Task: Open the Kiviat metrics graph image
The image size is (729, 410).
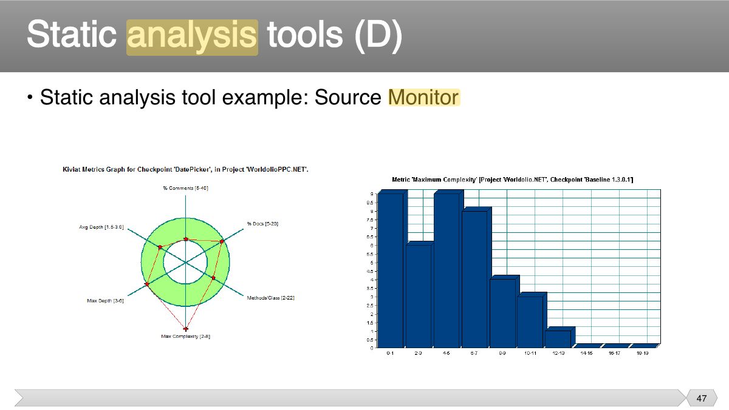Action: 185,253
